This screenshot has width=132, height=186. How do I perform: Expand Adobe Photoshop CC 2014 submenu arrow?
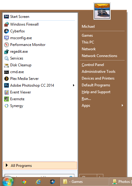74,85
